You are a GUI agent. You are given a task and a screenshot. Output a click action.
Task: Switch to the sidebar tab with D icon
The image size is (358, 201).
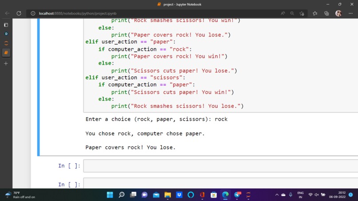tap(6, 34)
